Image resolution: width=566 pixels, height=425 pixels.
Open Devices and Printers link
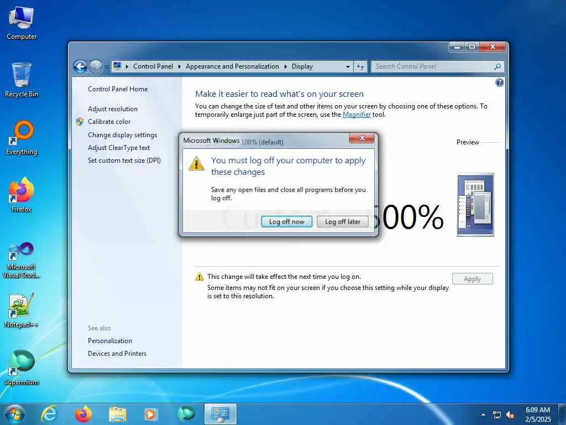point(117,354)
